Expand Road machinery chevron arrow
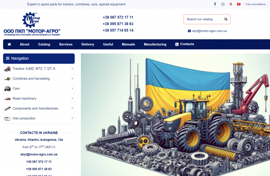270x176 pixels. click(72, 99)
